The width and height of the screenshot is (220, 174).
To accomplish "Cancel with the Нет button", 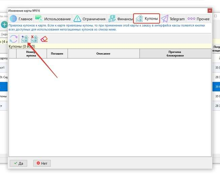I will point(42,163).
